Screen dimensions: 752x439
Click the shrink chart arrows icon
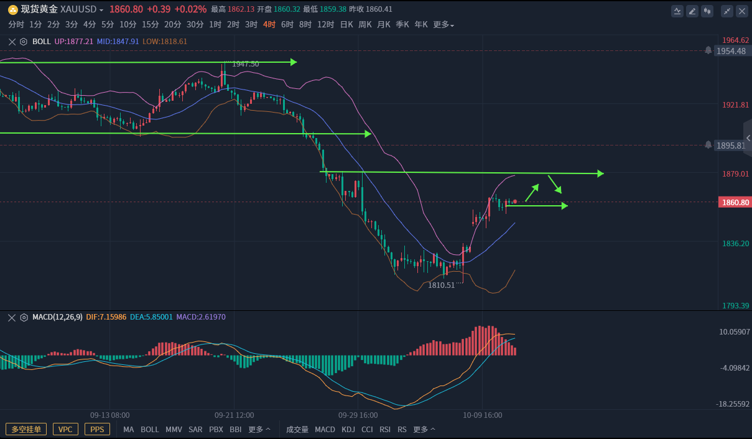click(727, 11)
